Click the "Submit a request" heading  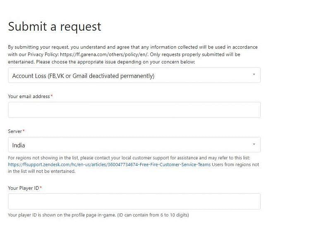click(55, 26)
